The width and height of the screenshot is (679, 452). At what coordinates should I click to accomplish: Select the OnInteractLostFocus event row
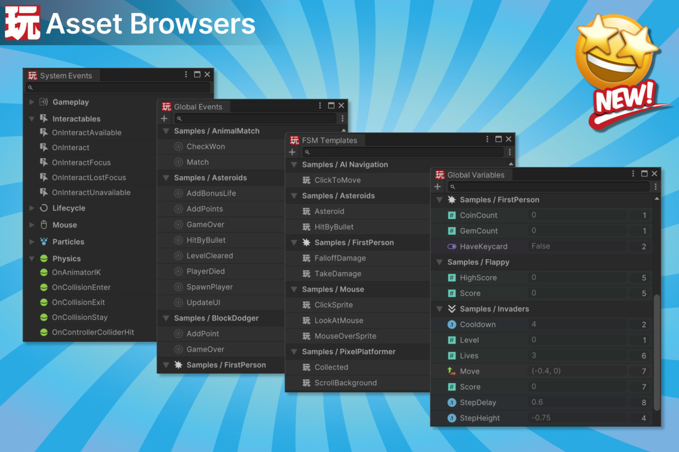click(89, 177)
